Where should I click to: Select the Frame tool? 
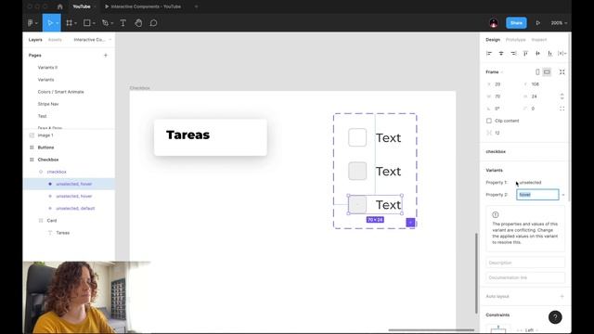(x=69, y=23)
